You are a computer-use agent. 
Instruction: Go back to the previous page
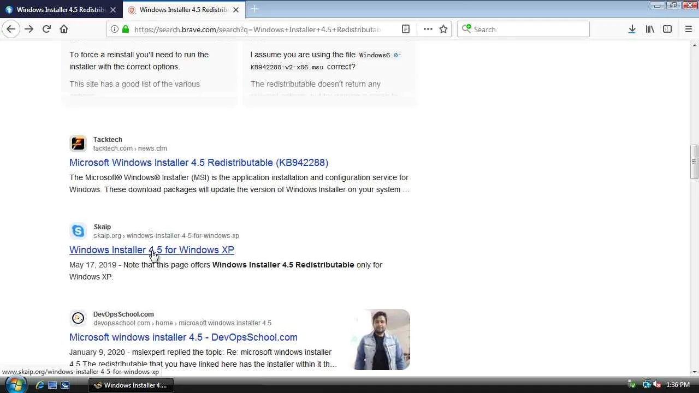pos(11,29)
